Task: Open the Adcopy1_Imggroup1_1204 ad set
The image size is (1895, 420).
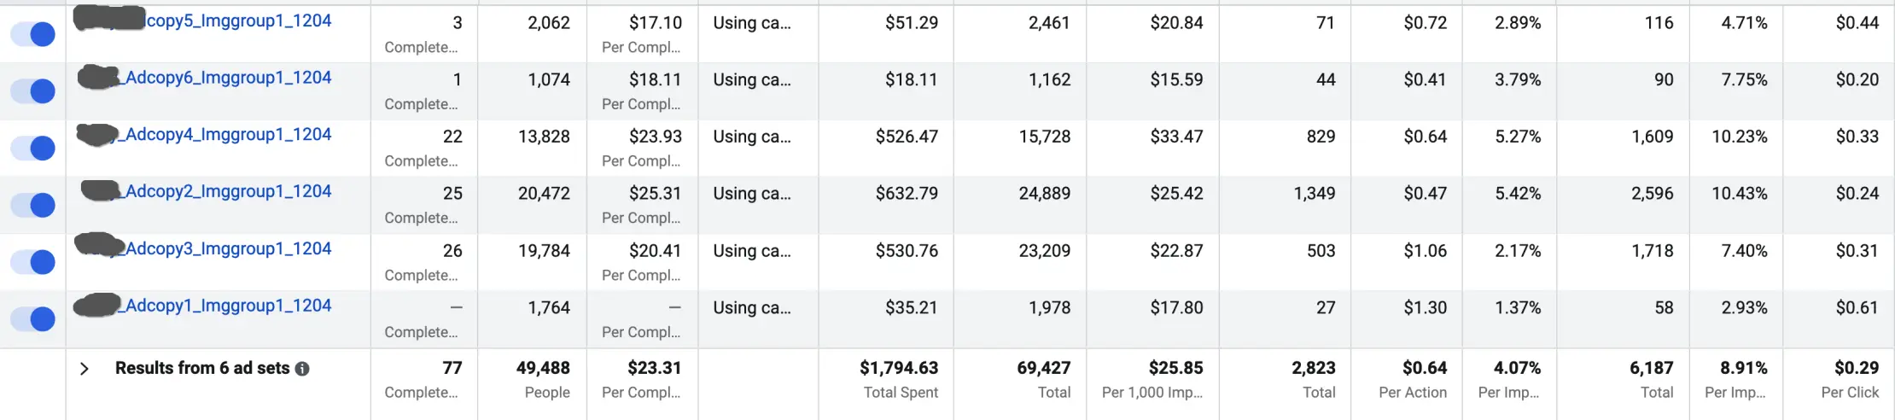Action: (228, 306)
